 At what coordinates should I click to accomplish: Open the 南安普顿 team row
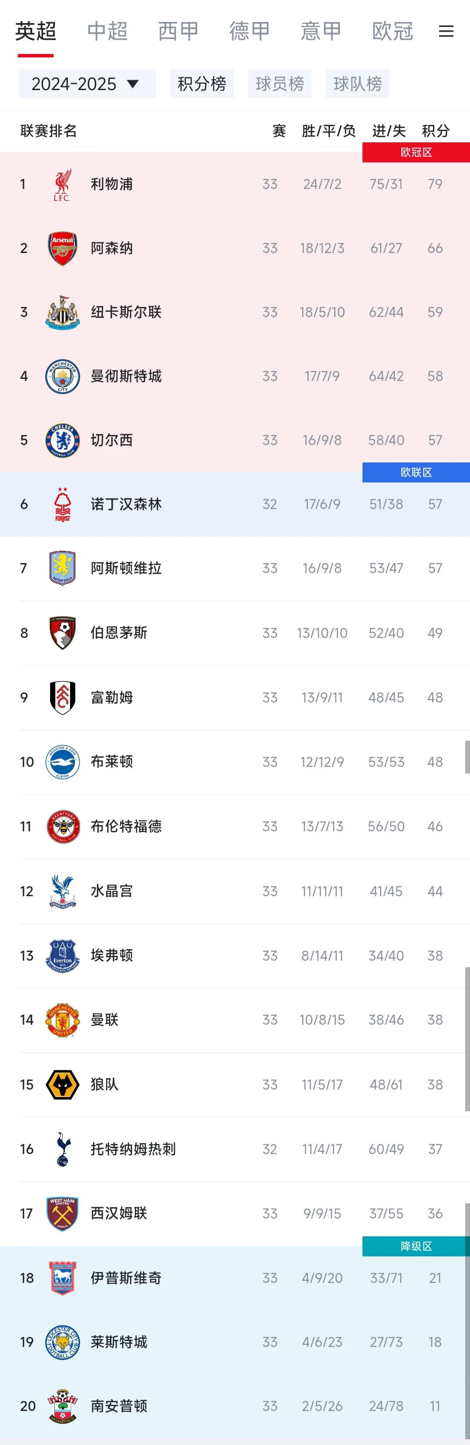pyautogui.click(x=235, y=1406)
